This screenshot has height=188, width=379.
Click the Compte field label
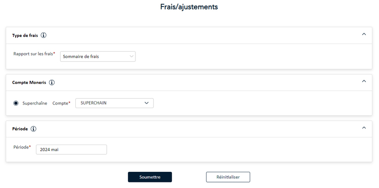(61, 103)
